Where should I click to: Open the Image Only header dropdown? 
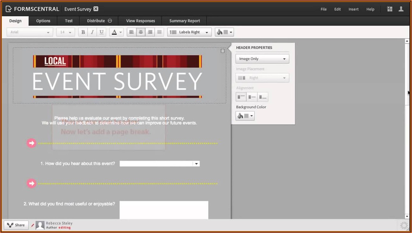pos(262,59)
